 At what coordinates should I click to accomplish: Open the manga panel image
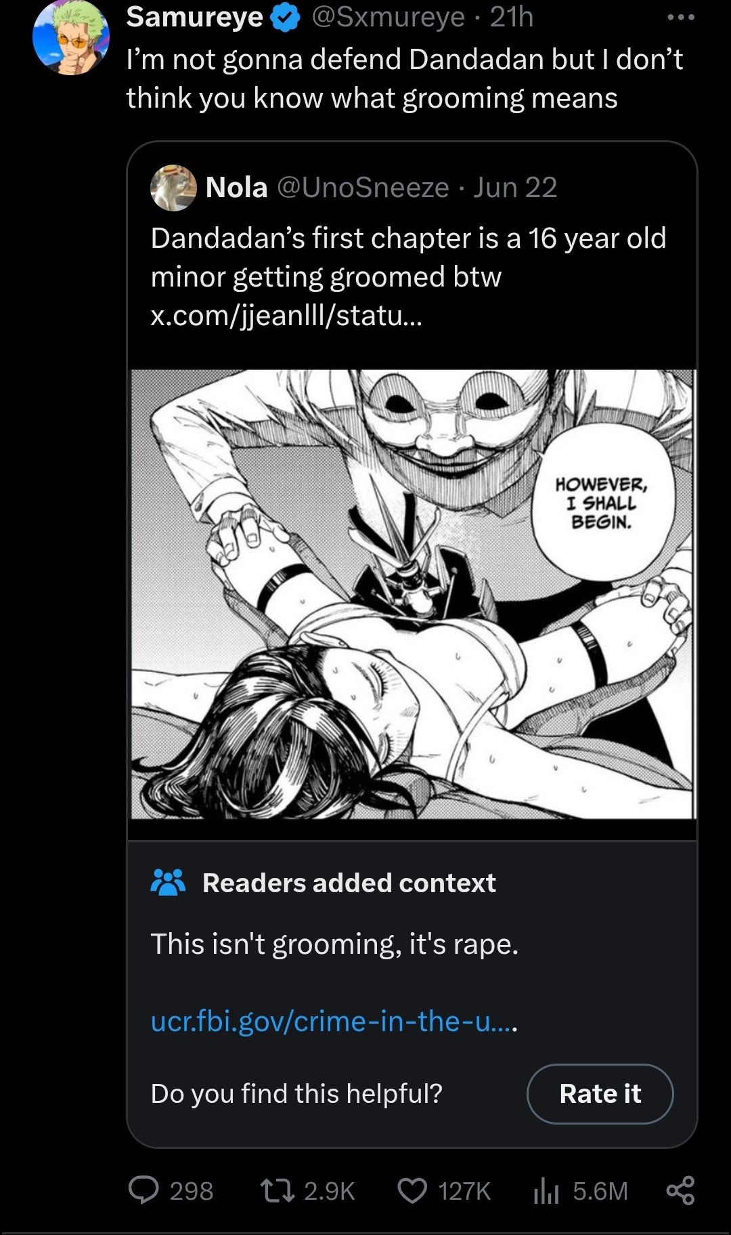(412, 594)
